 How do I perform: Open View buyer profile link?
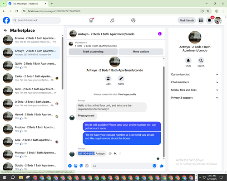(127, 95)
